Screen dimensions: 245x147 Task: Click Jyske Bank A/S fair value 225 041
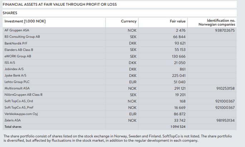178,75
